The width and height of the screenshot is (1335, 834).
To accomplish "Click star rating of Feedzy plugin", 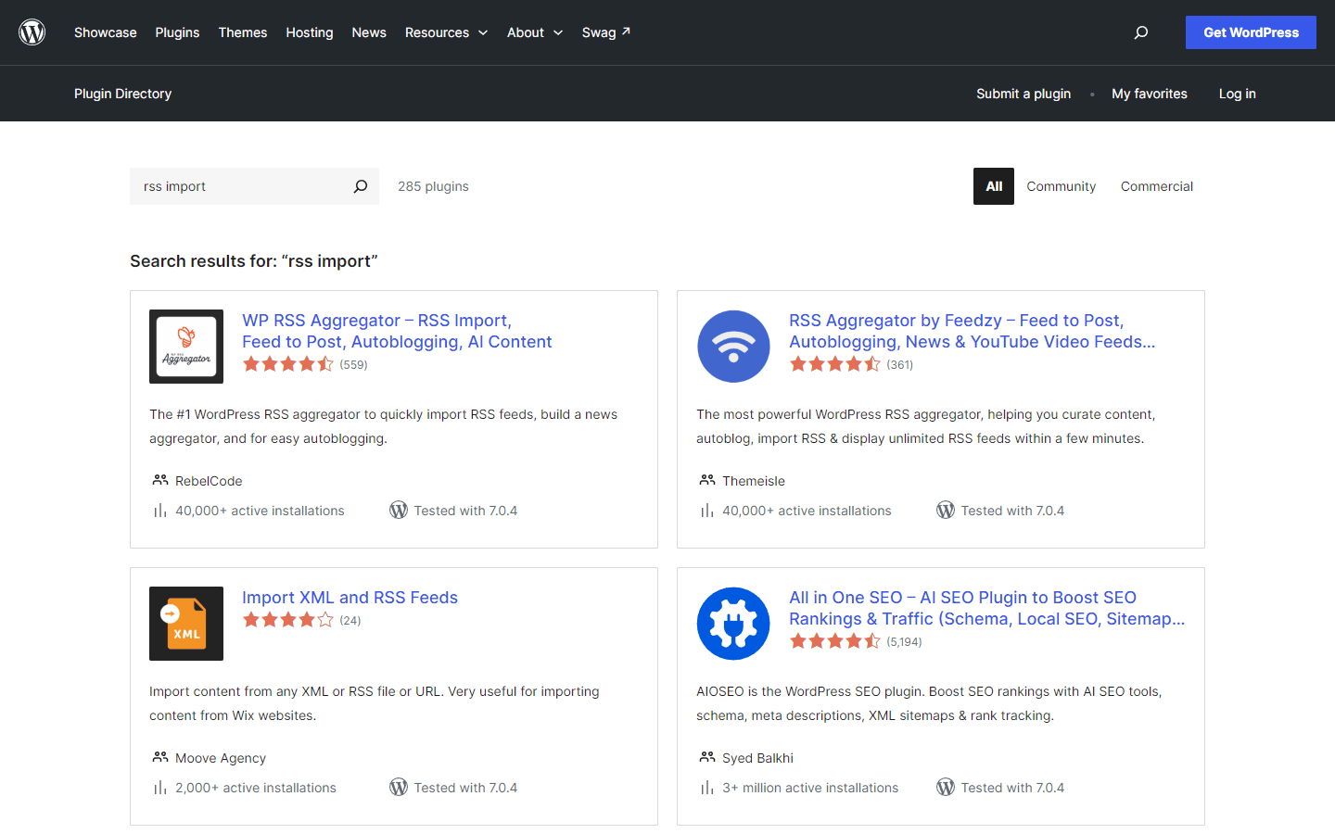I will 835,364.
